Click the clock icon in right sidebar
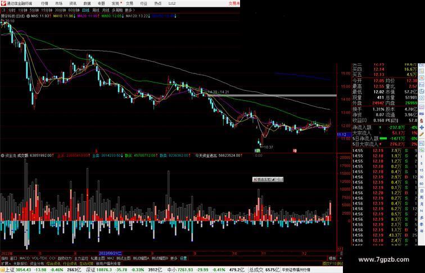425x273 pixels. point(422,99)
